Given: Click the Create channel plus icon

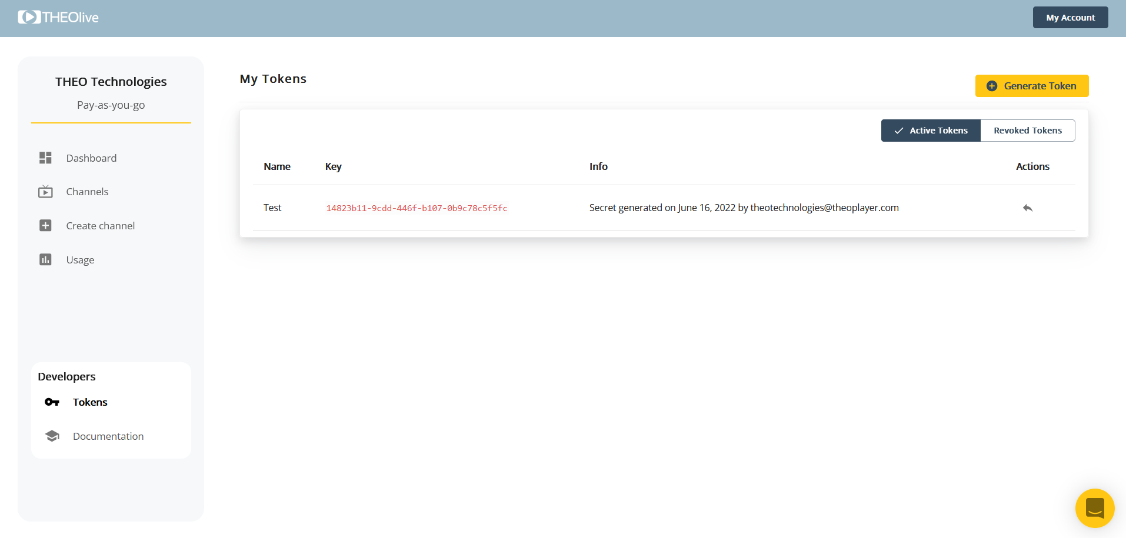Looking at the screenshot, I should tap(45, 226).
